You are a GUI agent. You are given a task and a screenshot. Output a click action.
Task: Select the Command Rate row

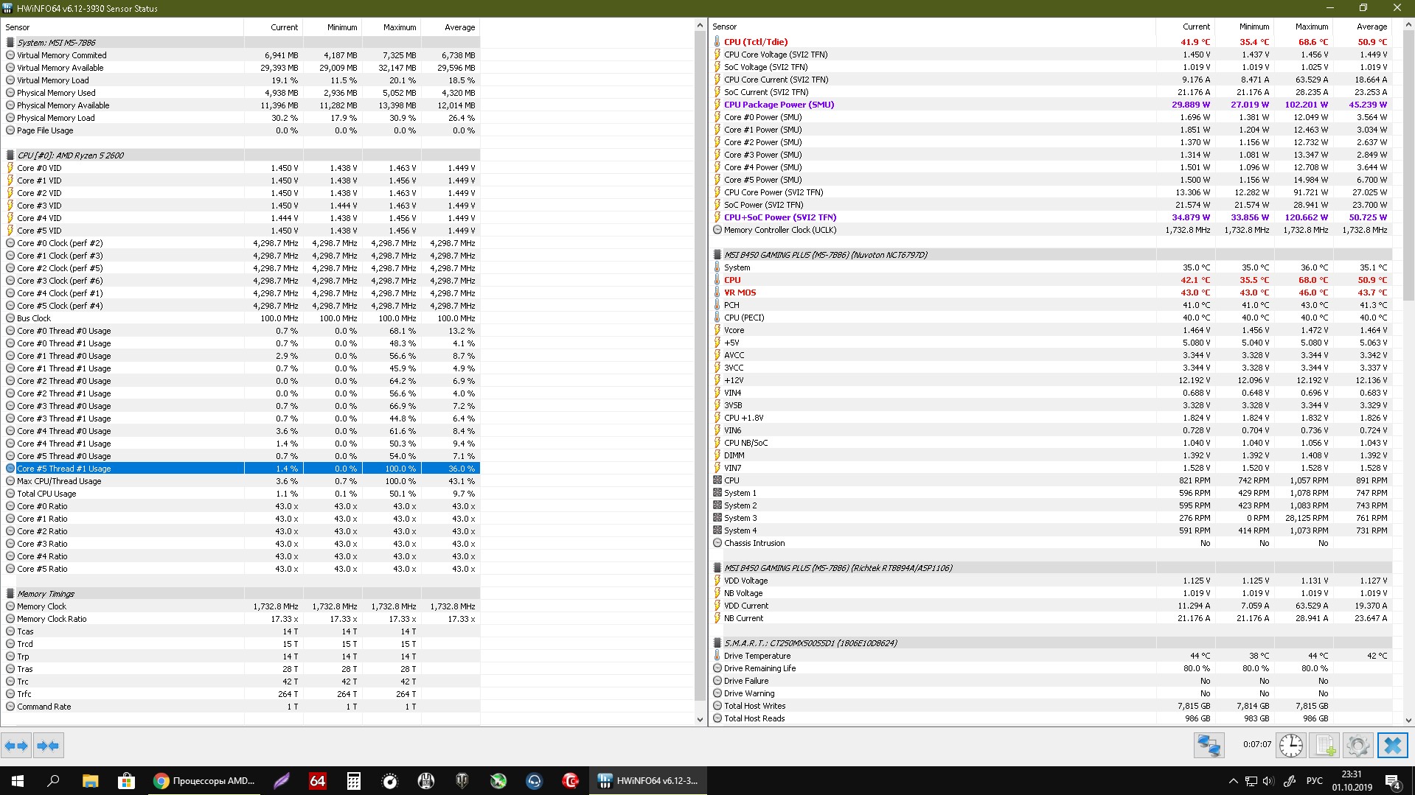[241, 707]
